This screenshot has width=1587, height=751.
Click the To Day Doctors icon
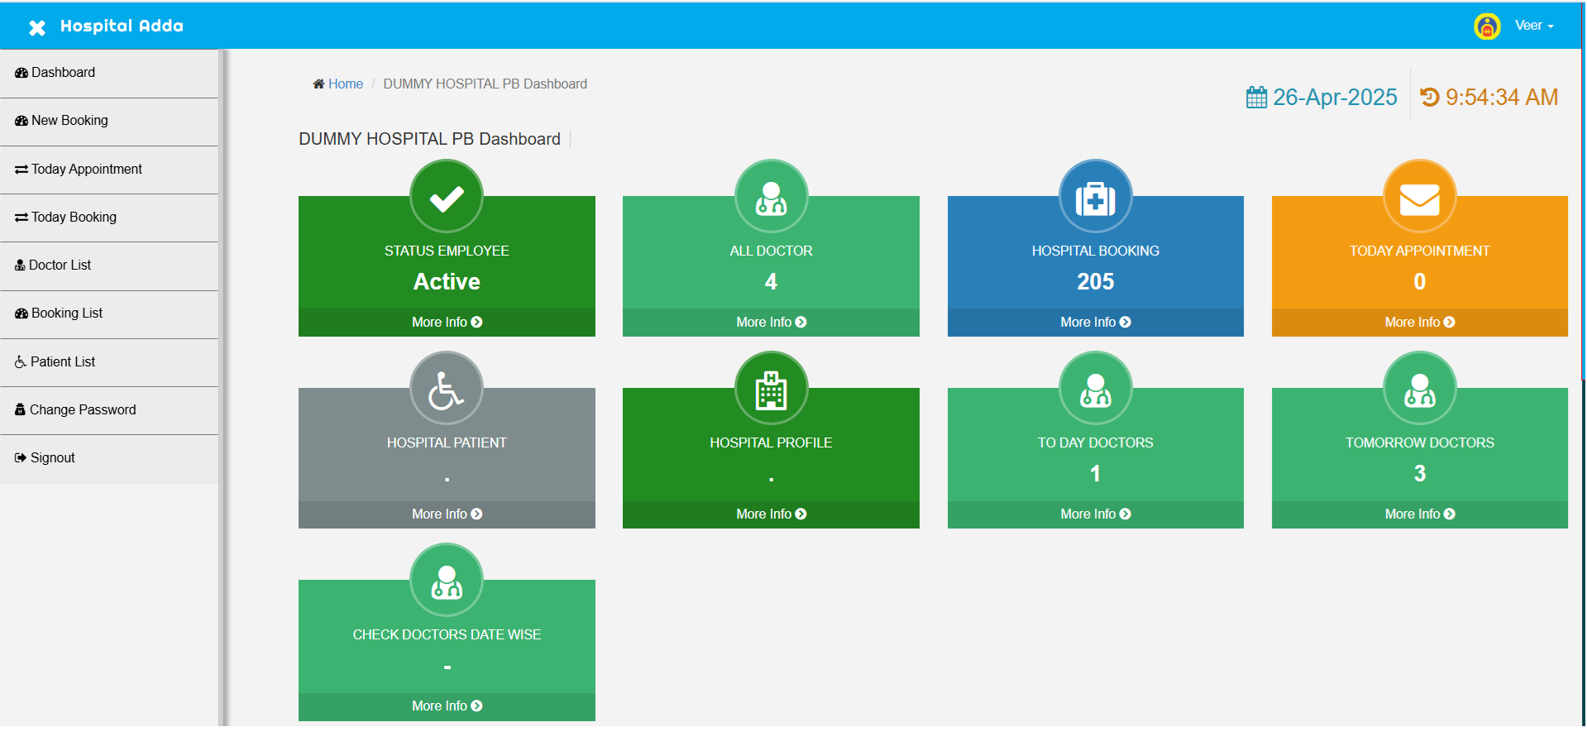coord(1095,389)
